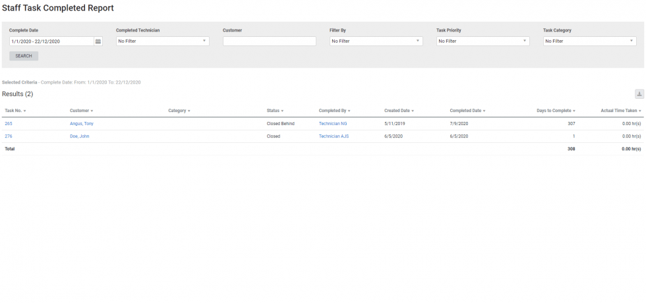Open Technician AJS link
This screenshot has height=303, width=646.
pyautogui.click(x=334, y=136)
